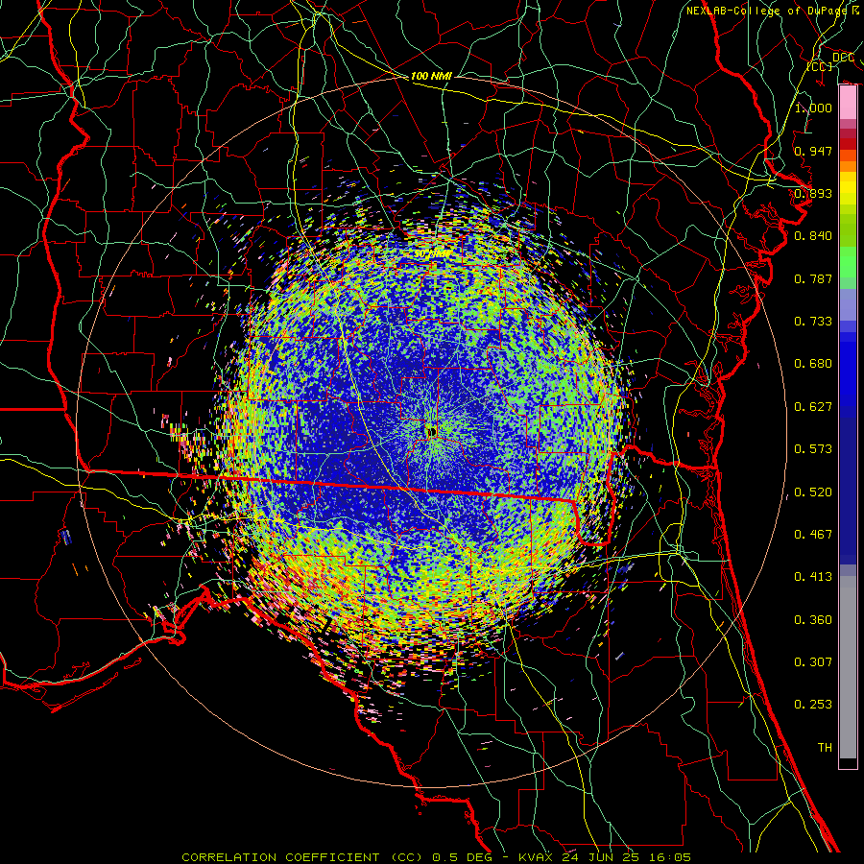864x864 pixels.
Task: Click the DEC label above the legend
Action: click(x=843, y=58)
